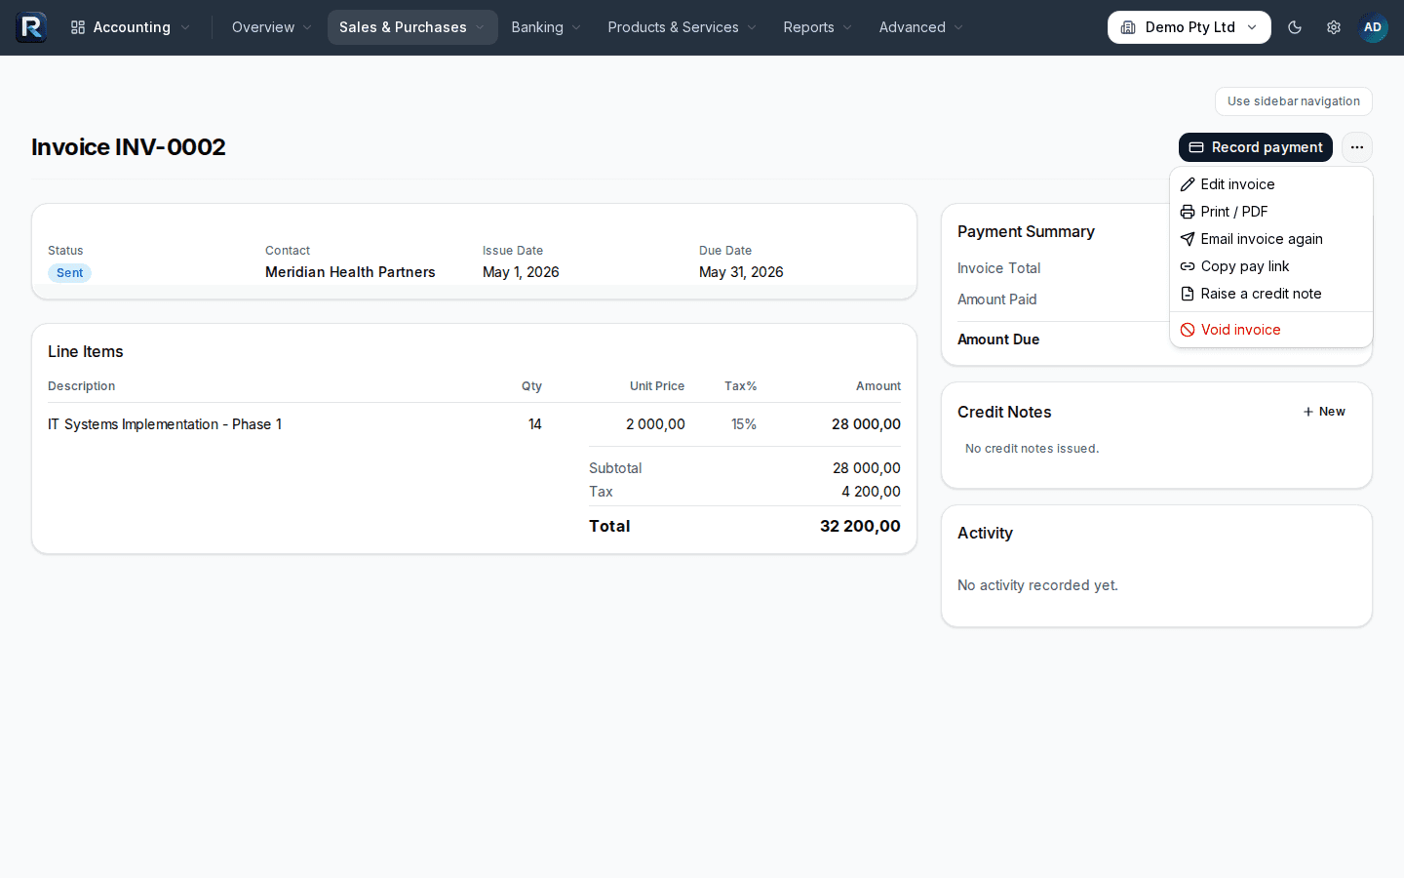This screenshot has width=1404, height=878.
Task: Click the total amount 32 200,00
Action: point(860,526)
